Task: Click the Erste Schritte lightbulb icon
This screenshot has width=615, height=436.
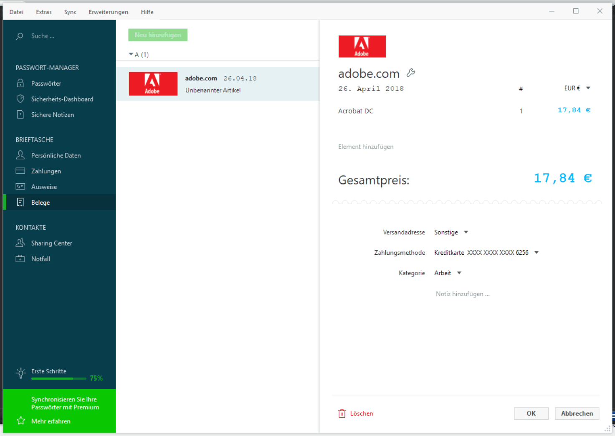Action: (20, 373)
